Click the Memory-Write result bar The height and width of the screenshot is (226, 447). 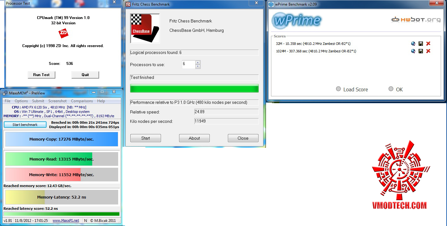point(62,175)
